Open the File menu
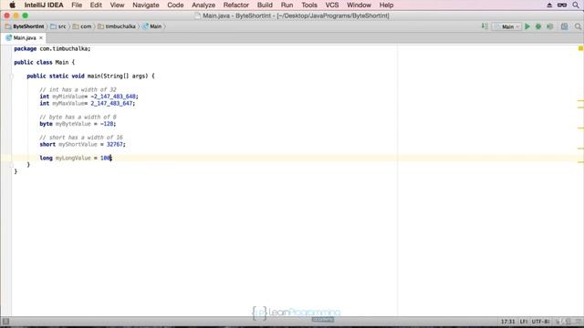584x328 pixels. pos(77,5)
